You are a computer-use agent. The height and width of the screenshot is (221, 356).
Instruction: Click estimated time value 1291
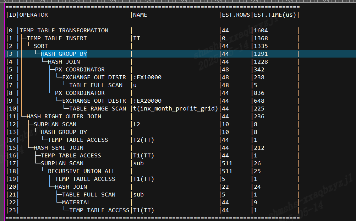click(261, 54)
